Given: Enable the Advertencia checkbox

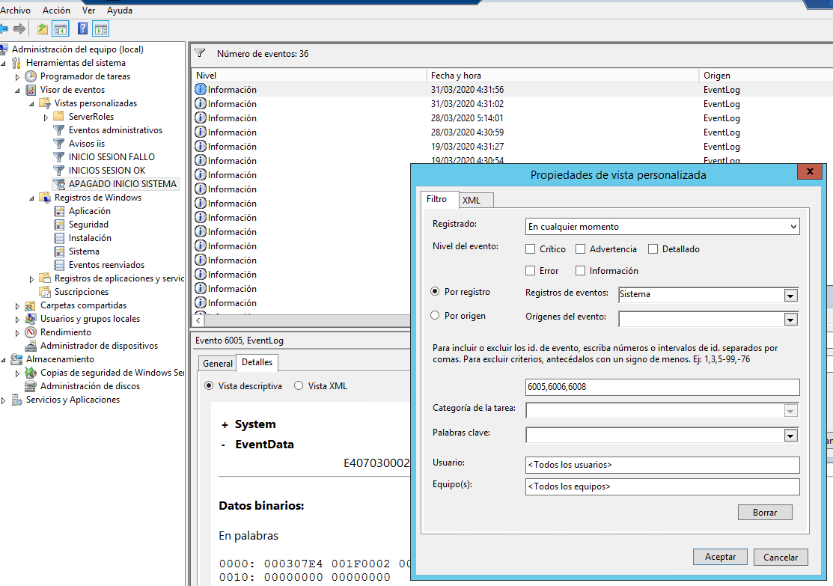Looking at the screenshot, I should pos(580,248).
